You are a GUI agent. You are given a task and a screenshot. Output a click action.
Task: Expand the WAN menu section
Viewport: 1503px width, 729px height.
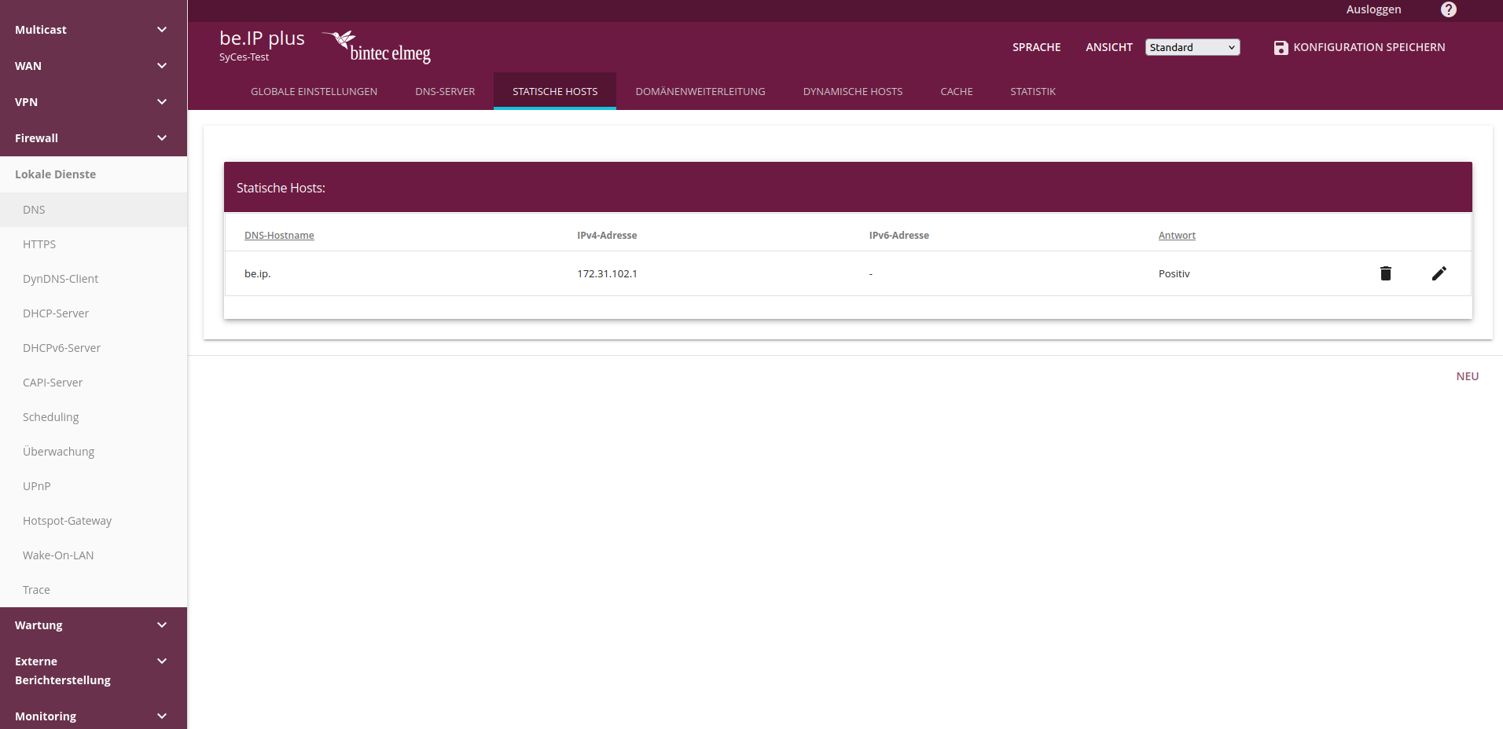pyautogui.click(x=94, y=66)
